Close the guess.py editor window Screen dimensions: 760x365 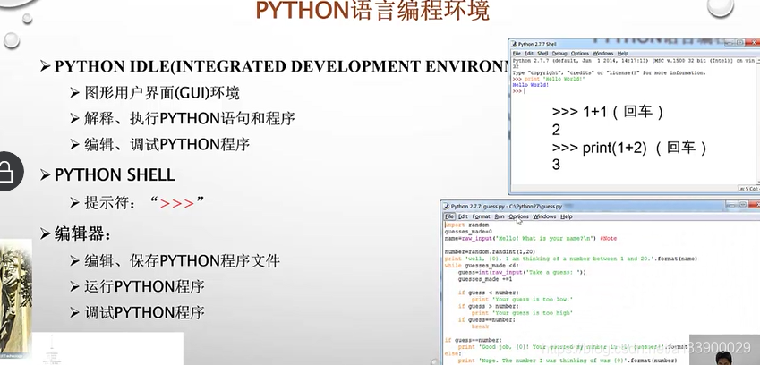755,205
